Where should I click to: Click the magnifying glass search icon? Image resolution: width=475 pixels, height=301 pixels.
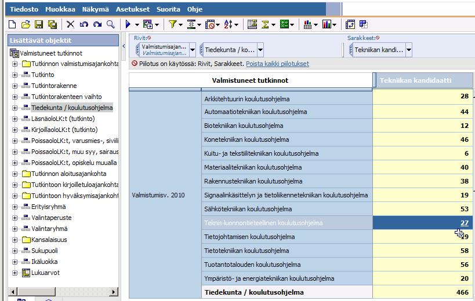111,24
